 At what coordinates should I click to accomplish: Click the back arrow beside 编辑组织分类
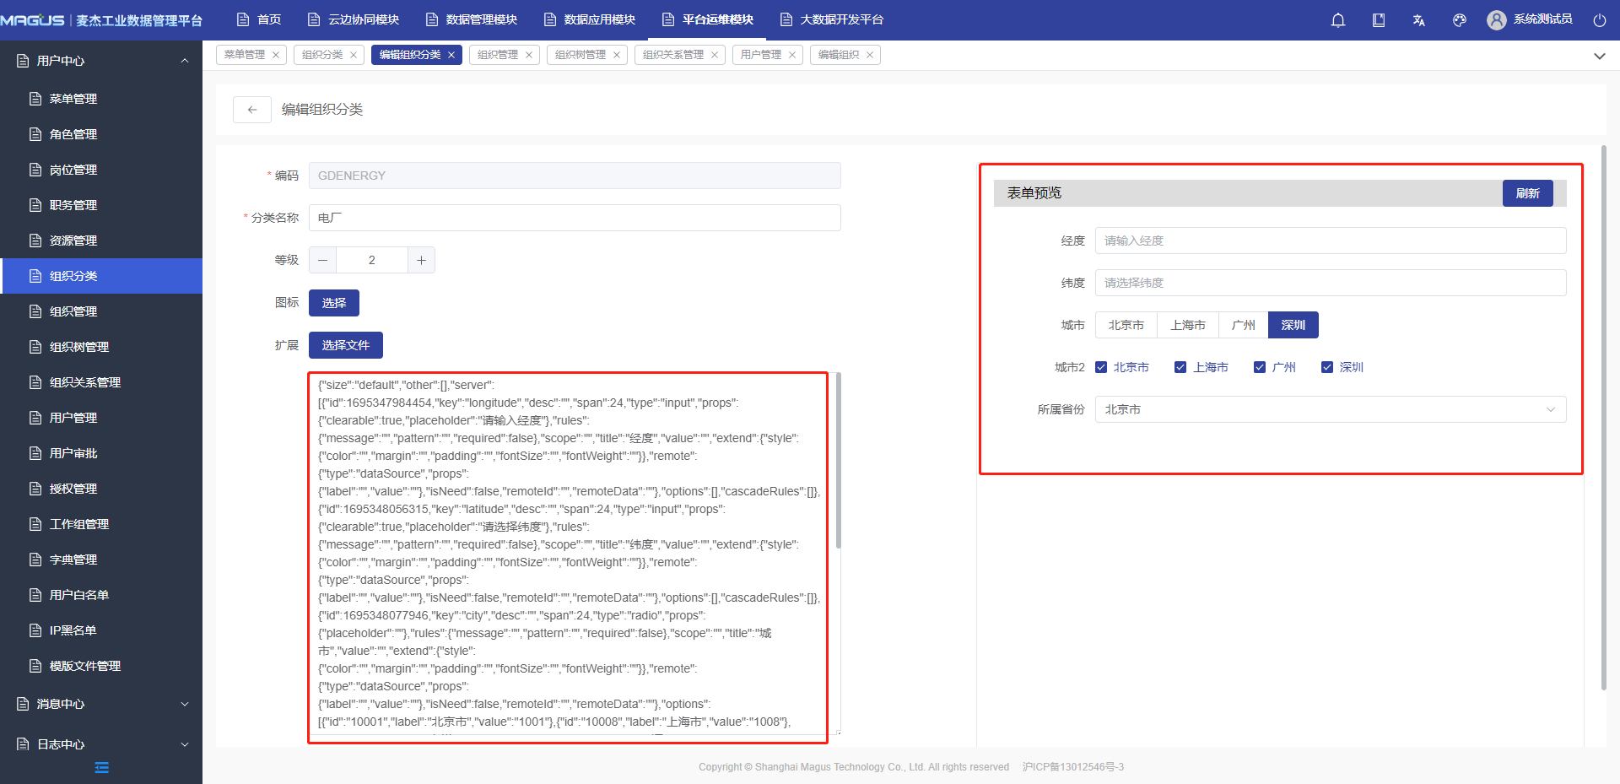tap(252, 110)
